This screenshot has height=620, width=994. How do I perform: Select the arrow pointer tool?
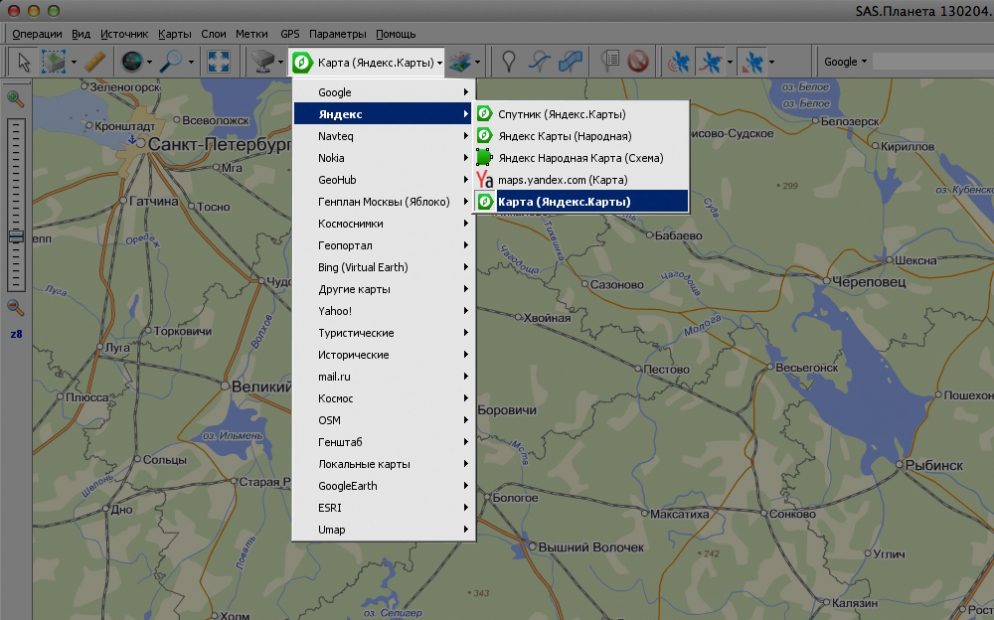(24, 63)
